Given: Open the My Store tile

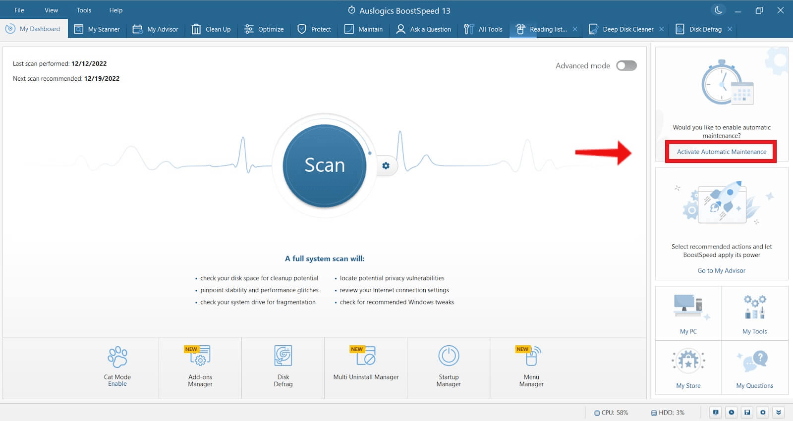Looking at the screenshot, I should point(688,368).
